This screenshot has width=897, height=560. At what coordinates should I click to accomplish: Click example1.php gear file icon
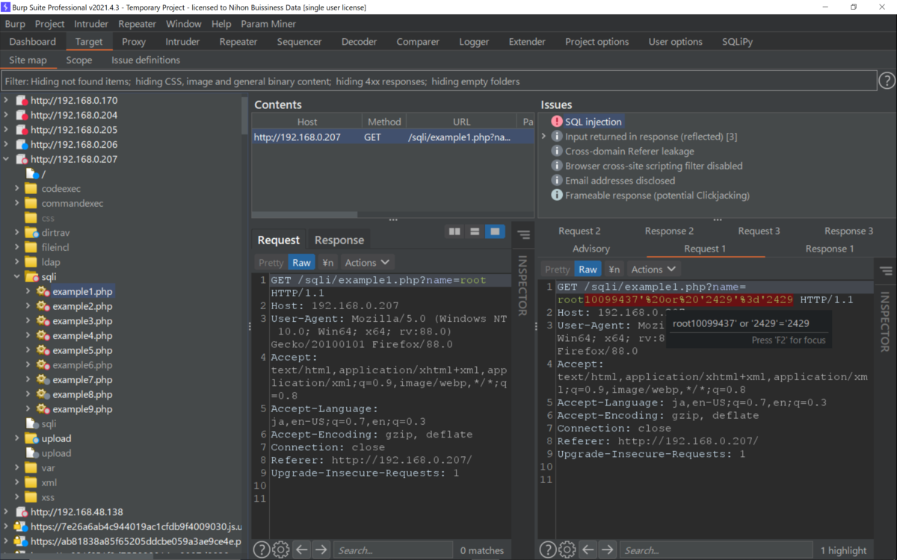click(43, 291)
